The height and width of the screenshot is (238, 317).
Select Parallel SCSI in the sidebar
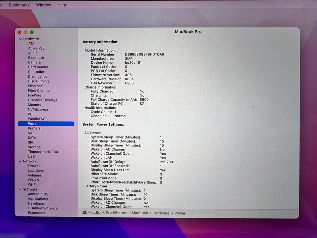click(x=38, y=119)
